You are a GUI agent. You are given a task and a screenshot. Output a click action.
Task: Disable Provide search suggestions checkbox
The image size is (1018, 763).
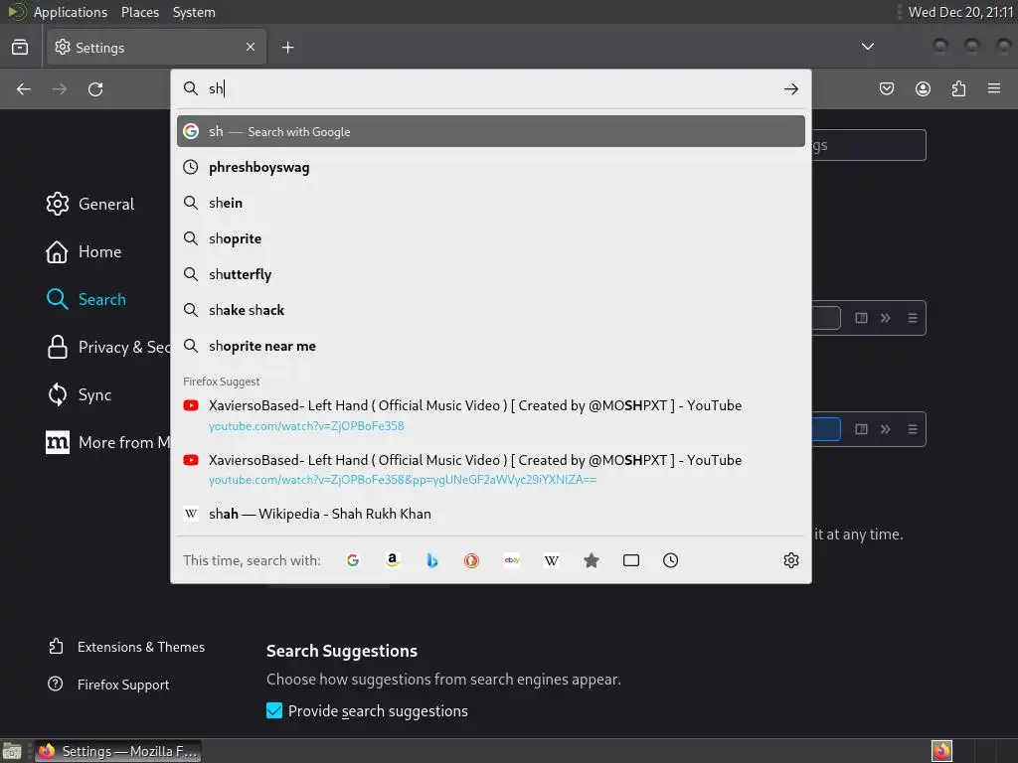274,710
